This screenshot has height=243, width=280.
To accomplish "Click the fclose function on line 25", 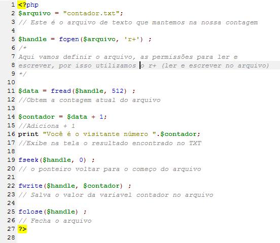I will (x=30, y=212).
